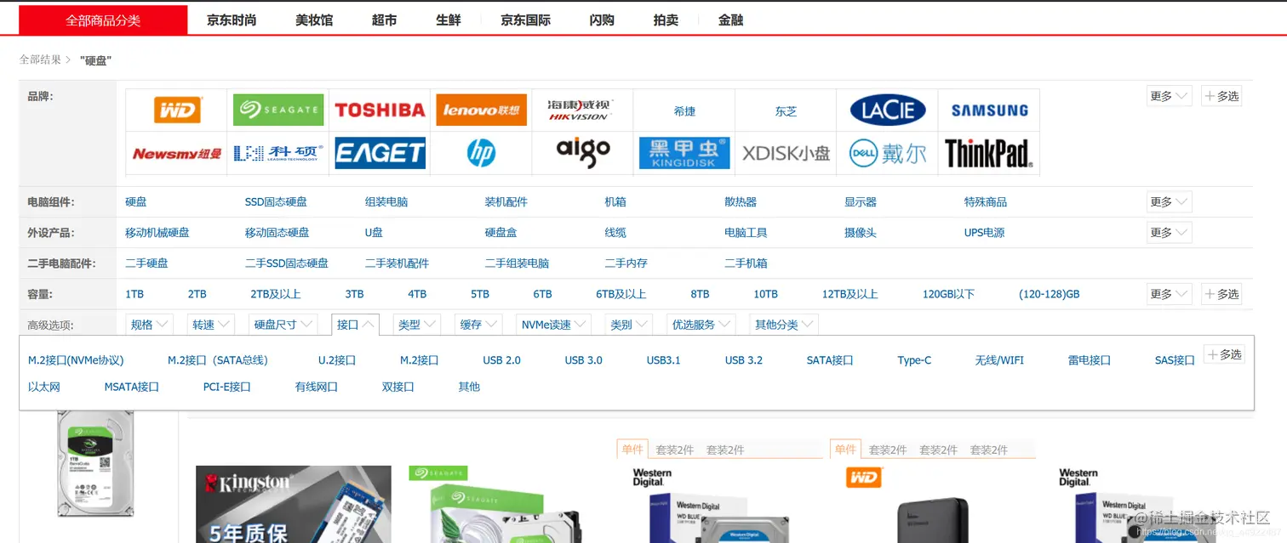Open the 转速 dropdown
Image resolution: width=1287 pixels, height=543 pixels.
[x=209, y=324]
